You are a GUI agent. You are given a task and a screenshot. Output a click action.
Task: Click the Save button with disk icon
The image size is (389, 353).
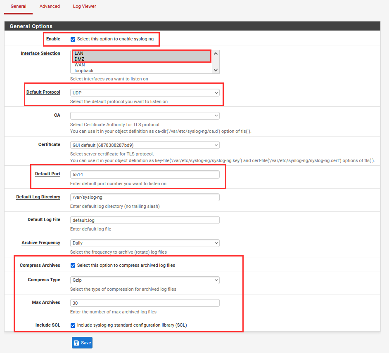tap(82, 343)
